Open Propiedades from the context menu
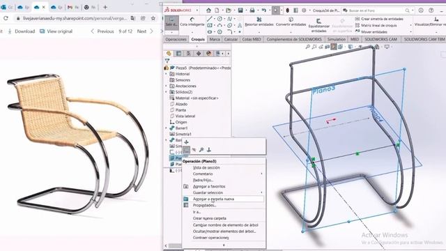Viewport: 446px width, 251px height. (x=204, y=205)
